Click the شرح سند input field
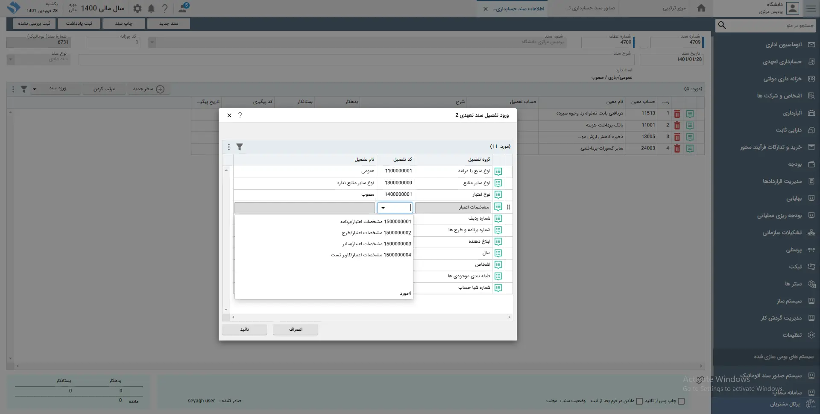The image size is (820, 414). [356, 60]
